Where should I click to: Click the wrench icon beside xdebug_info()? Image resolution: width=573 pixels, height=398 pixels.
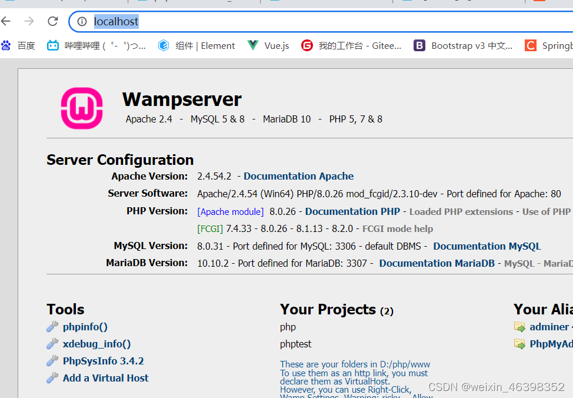pyautogui.click(x=52, y=343)
